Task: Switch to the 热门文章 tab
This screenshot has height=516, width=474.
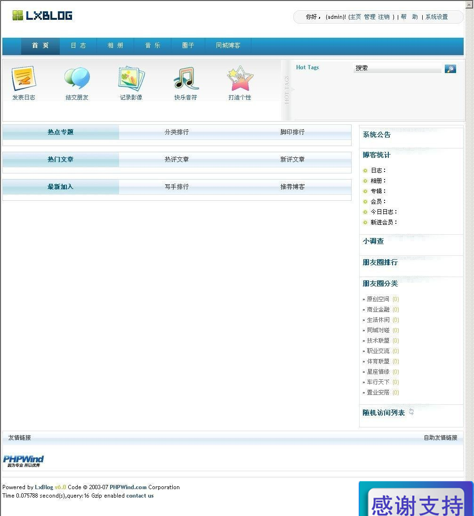Action: tap(60, 159)
